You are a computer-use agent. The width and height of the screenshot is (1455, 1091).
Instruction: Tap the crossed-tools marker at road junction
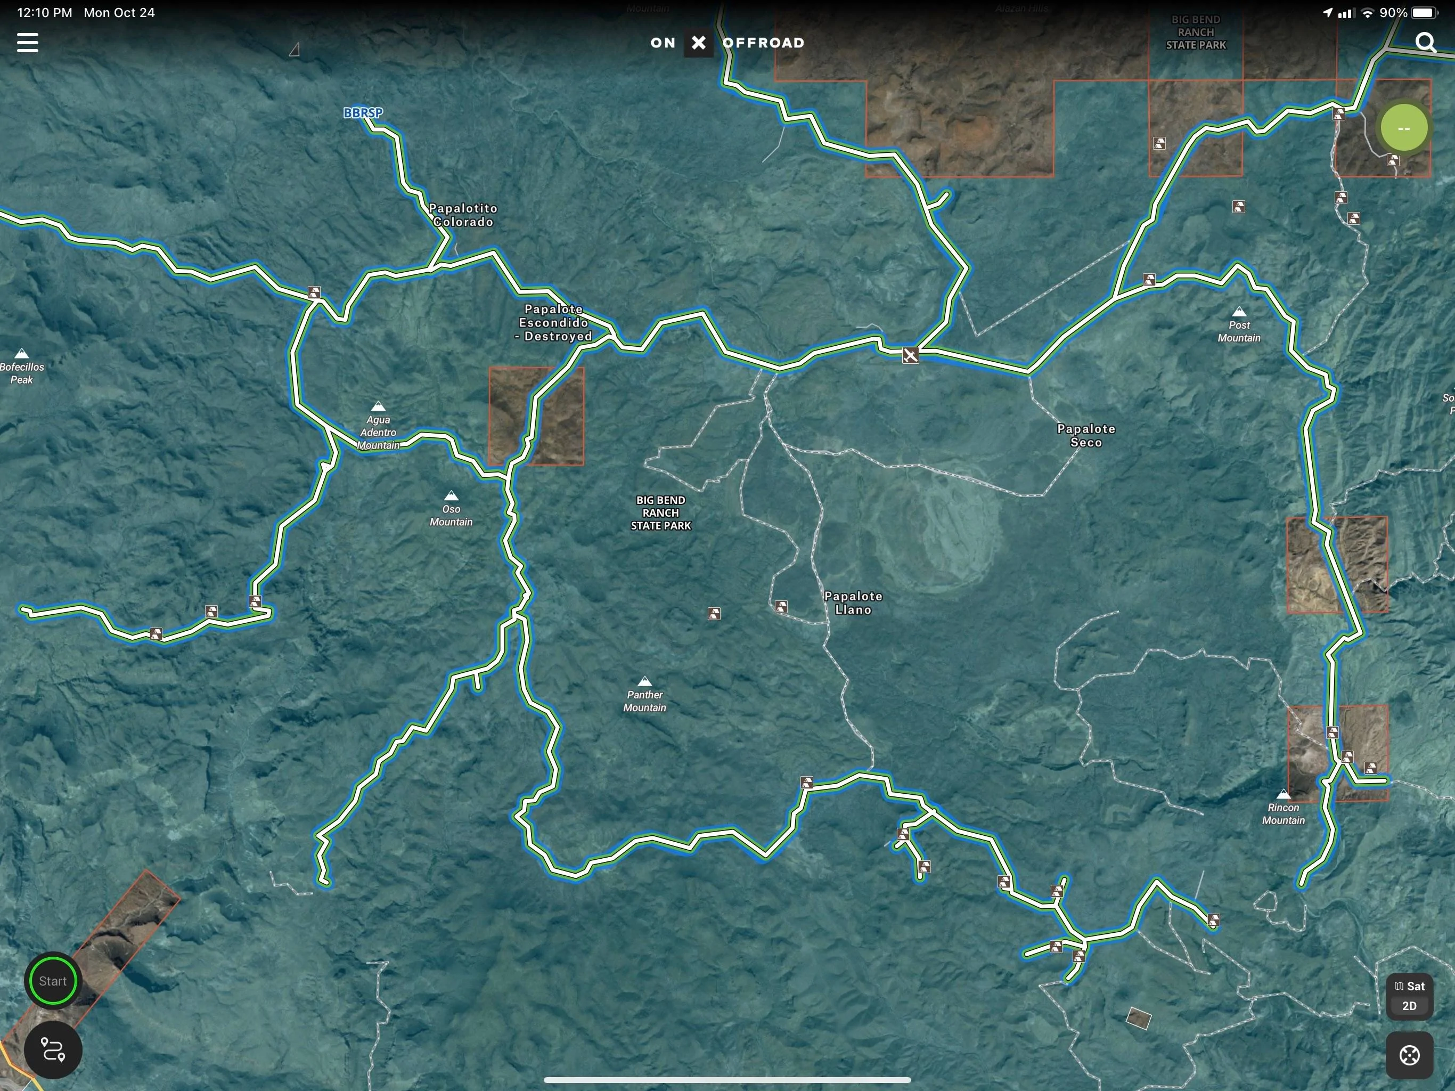pyautogui.click(x=910, y=356)
